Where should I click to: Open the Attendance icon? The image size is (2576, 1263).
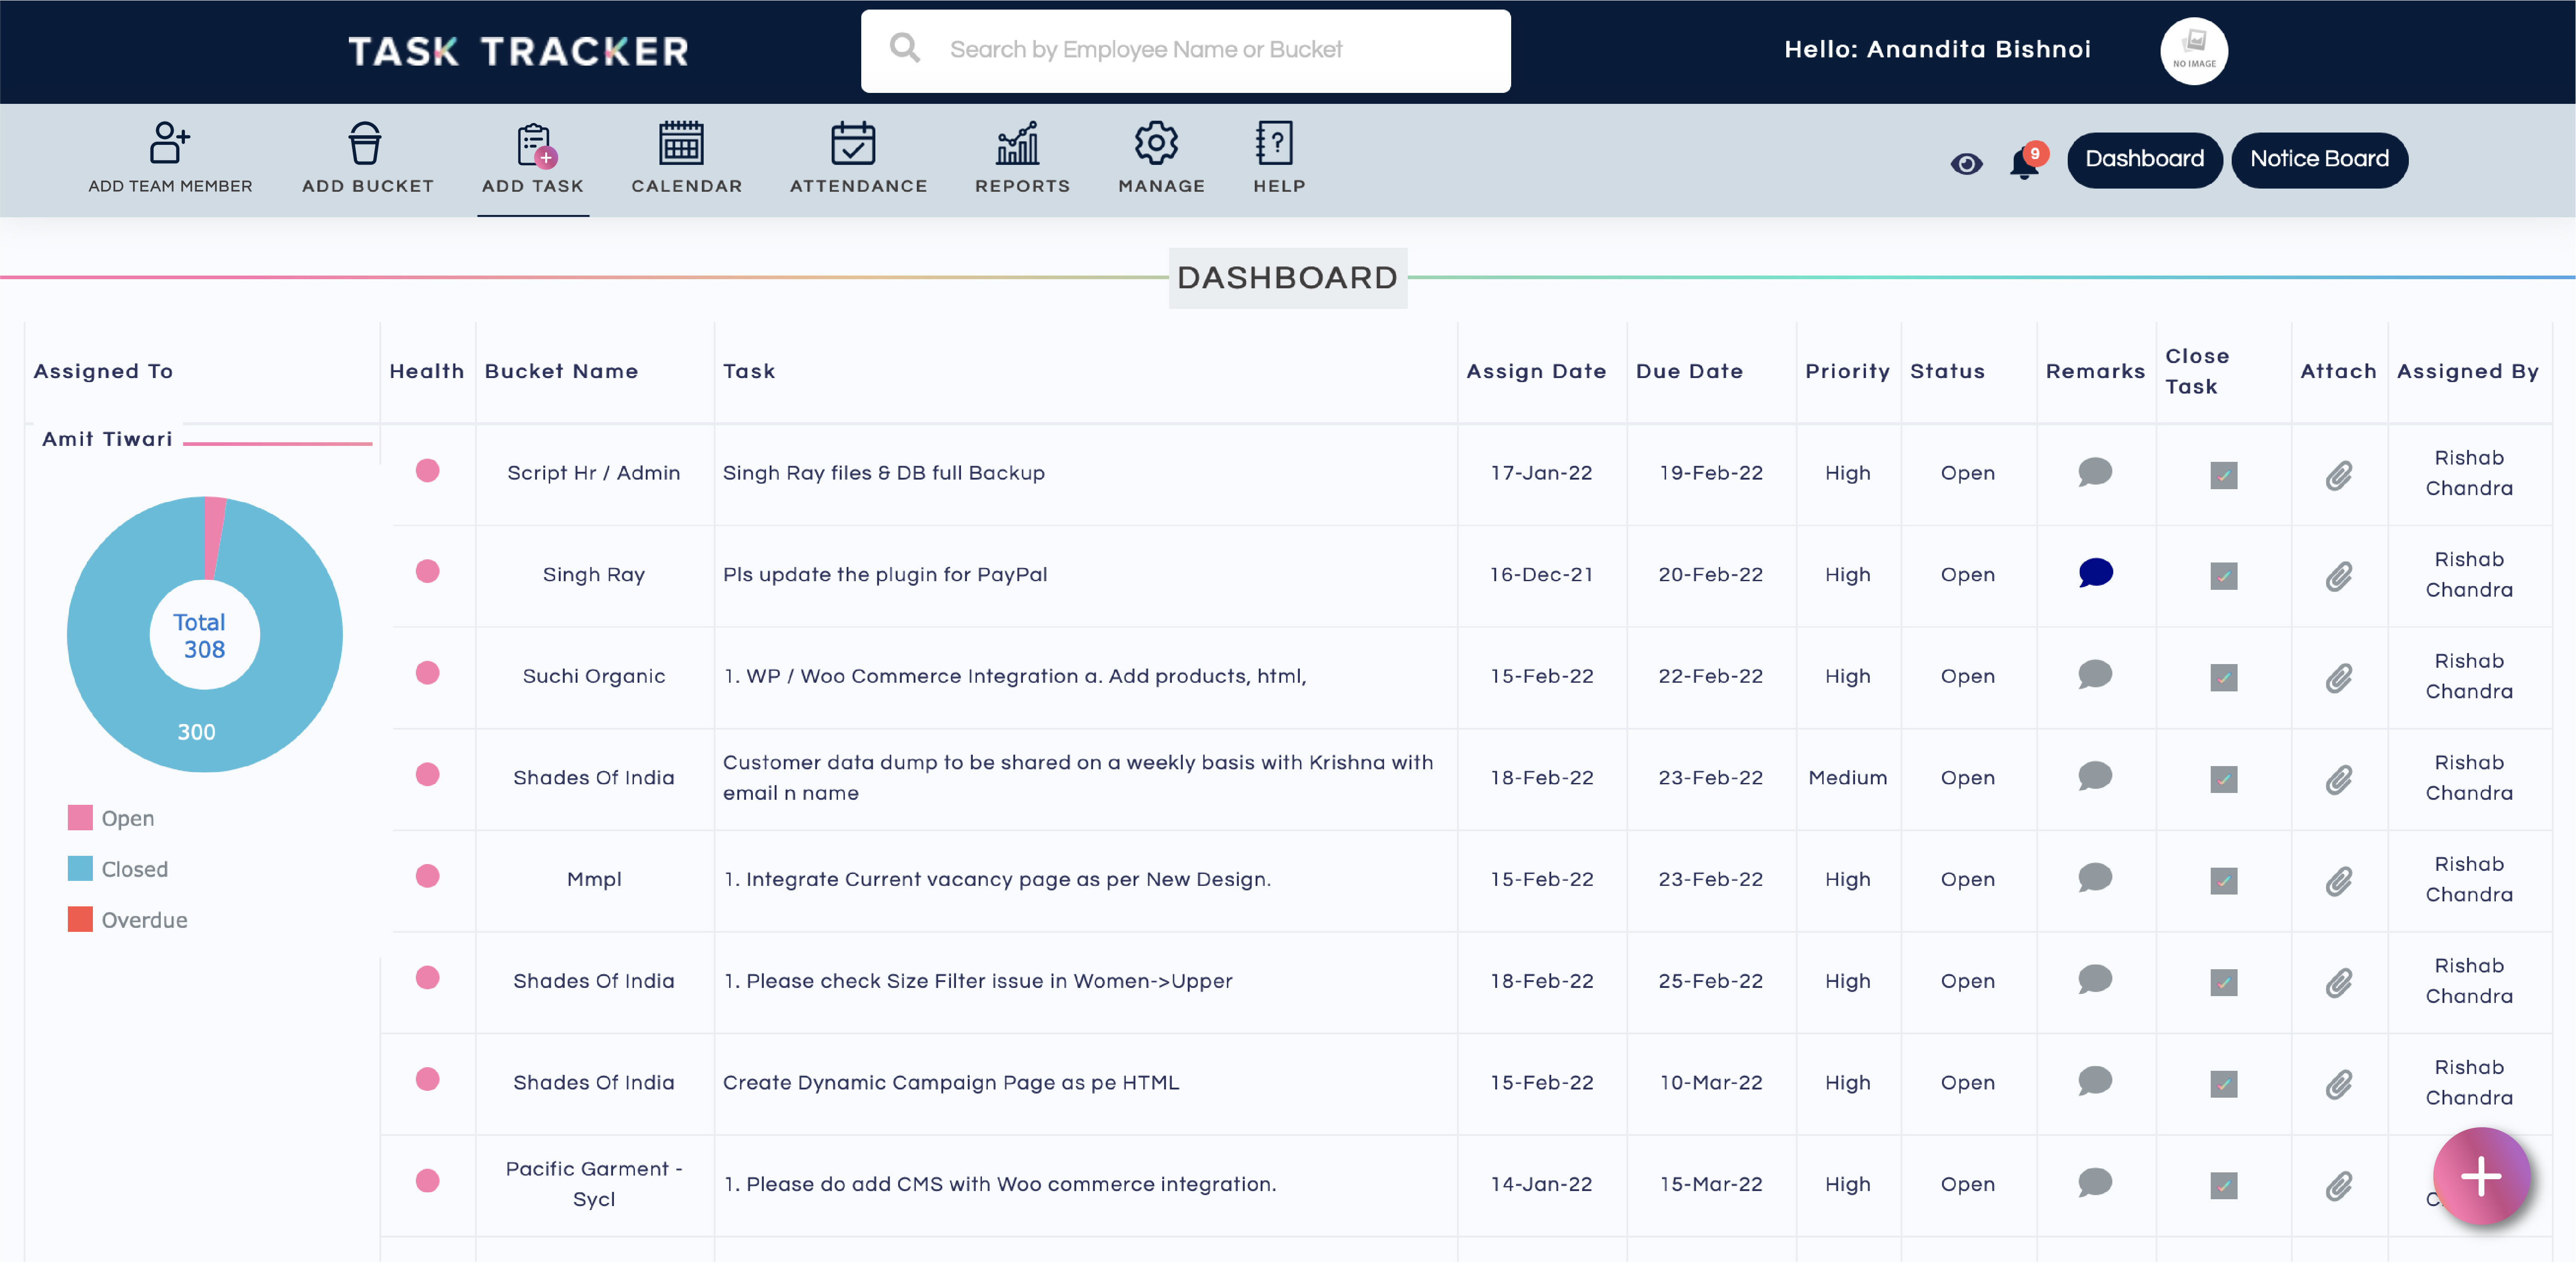click(853, 143)
